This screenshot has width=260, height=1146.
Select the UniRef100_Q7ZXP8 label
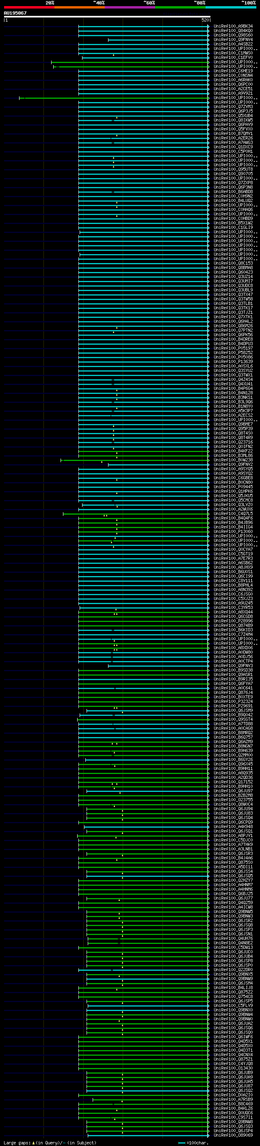[233, 183]
